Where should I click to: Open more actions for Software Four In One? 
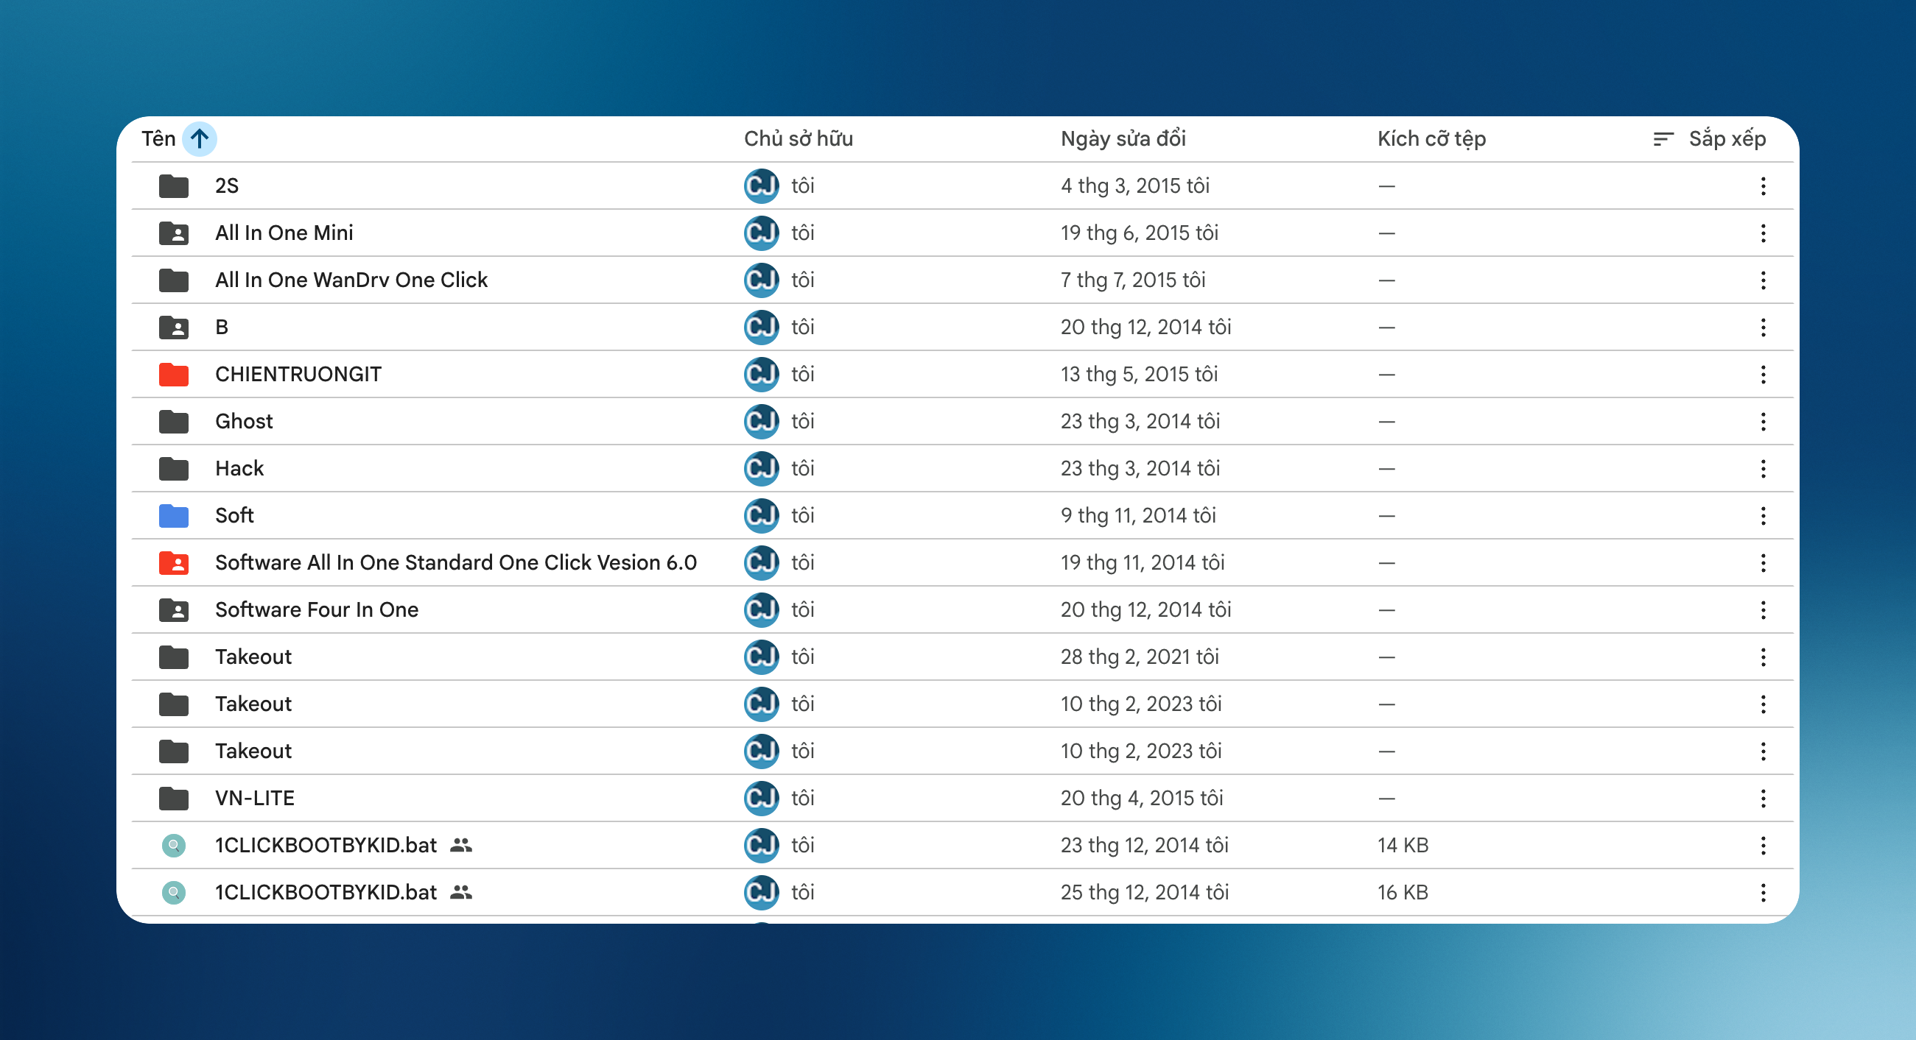1763,609
